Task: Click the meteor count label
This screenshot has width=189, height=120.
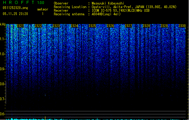Action: (x=43, y=9)
